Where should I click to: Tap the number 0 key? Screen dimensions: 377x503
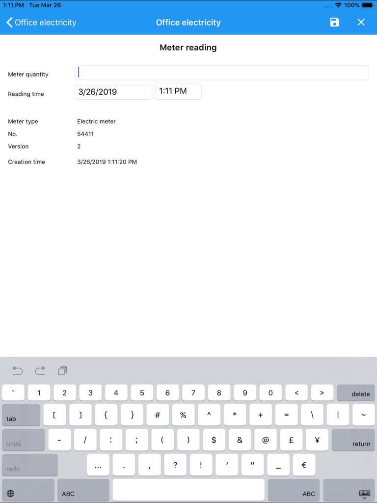pyautogui.click(x=270, y=392)
